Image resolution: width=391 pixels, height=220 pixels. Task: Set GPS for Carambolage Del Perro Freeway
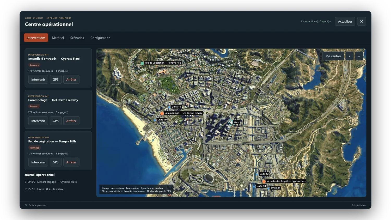tap(56, 121)
